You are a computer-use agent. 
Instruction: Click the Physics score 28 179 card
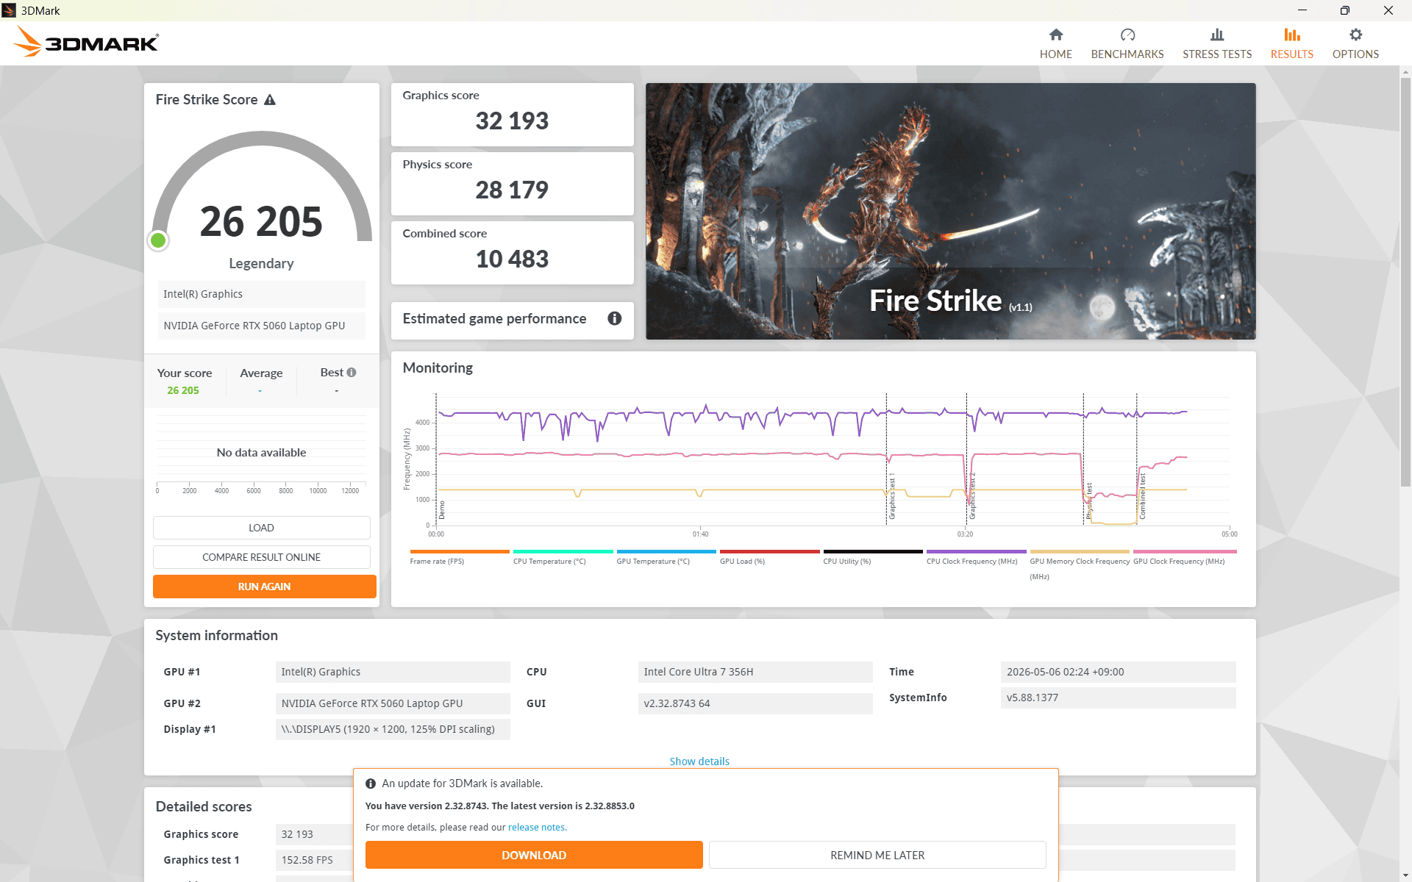[x=512, y=184]
